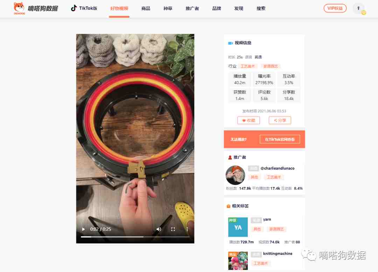The image size is (378, 272).
Task: Click the 在TikTok官网查看 button
Action: [280, 139]
